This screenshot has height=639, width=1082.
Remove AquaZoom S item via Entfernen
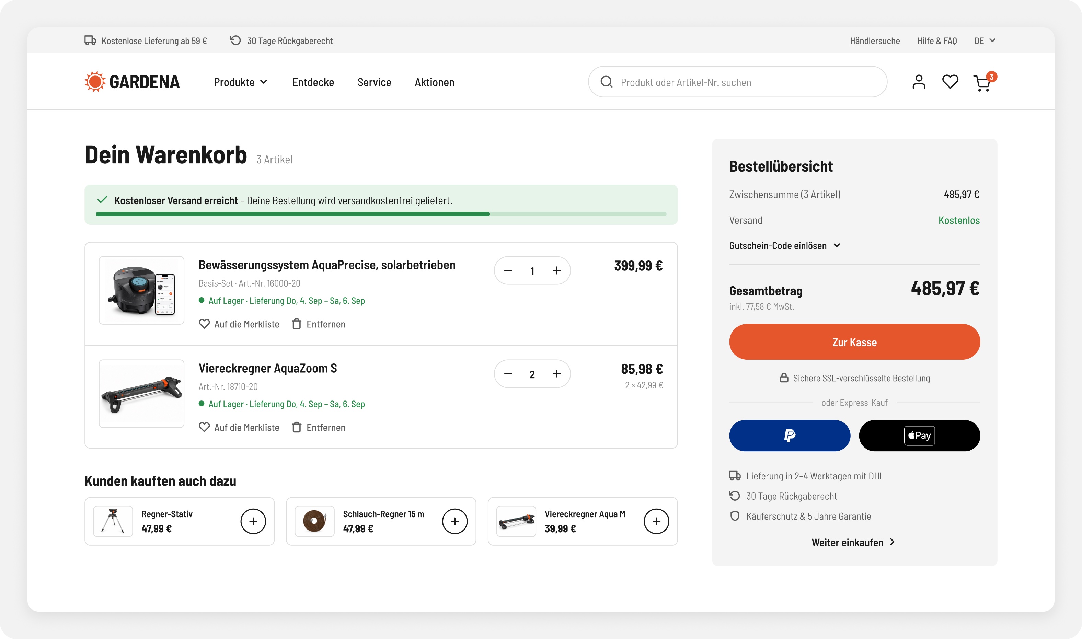[318, 428]
